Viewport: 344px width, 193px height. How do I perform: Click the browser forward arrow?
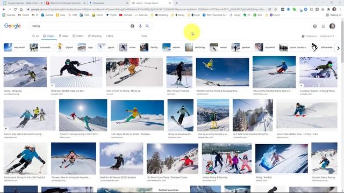coord(10,10)
